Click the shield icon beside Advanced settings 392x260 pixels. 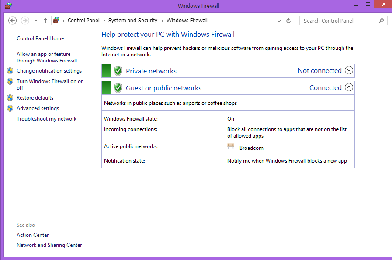(10, 108)
